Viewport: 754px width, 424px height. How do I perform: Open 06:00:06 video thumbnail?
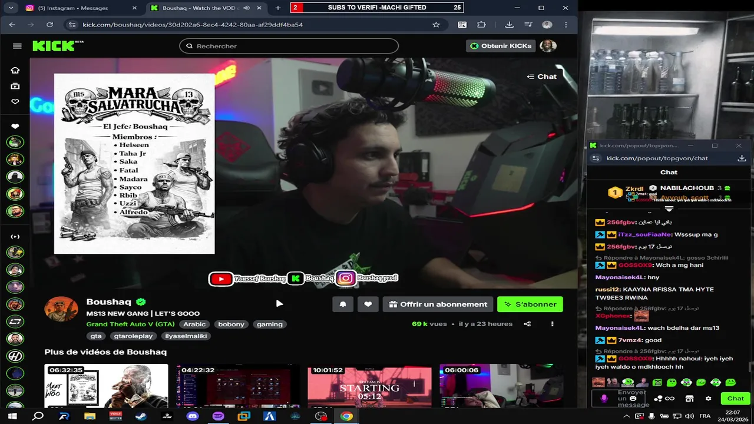(x=501, y=386)
